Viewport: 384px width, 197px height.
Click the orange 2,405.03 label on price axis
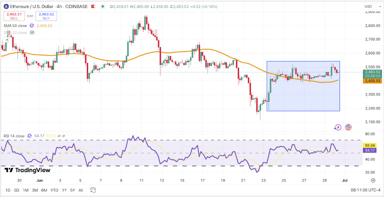pyautogui.click(x=372, y=81)
